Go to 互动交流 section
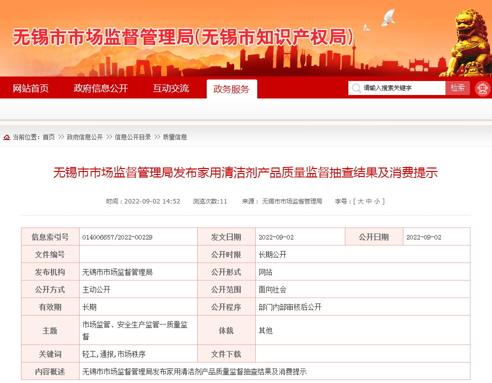This screenshot has height=383, width=492. (x=171, y=88)
